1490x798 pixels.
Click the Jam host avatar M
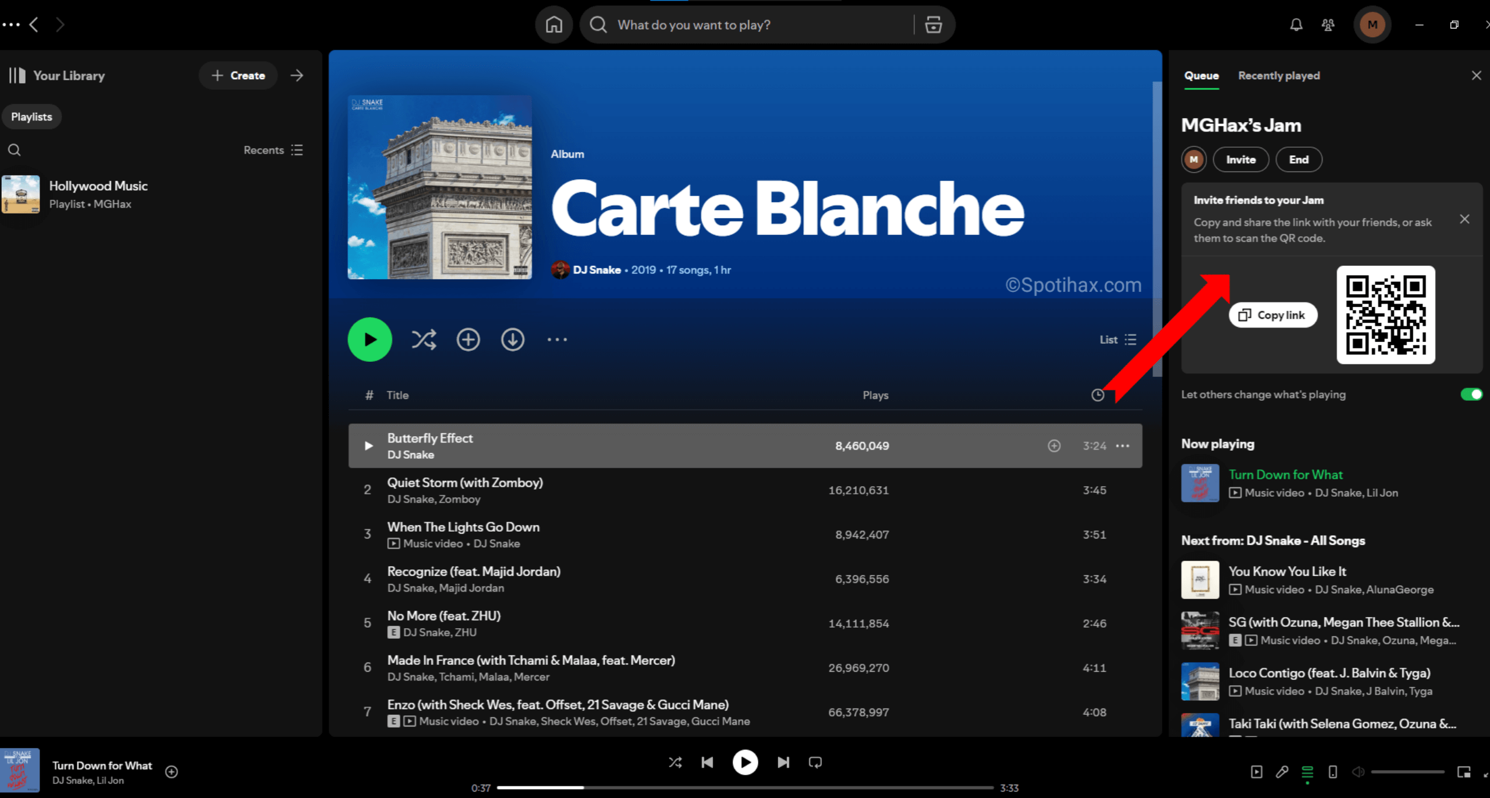click(1194, 159)
